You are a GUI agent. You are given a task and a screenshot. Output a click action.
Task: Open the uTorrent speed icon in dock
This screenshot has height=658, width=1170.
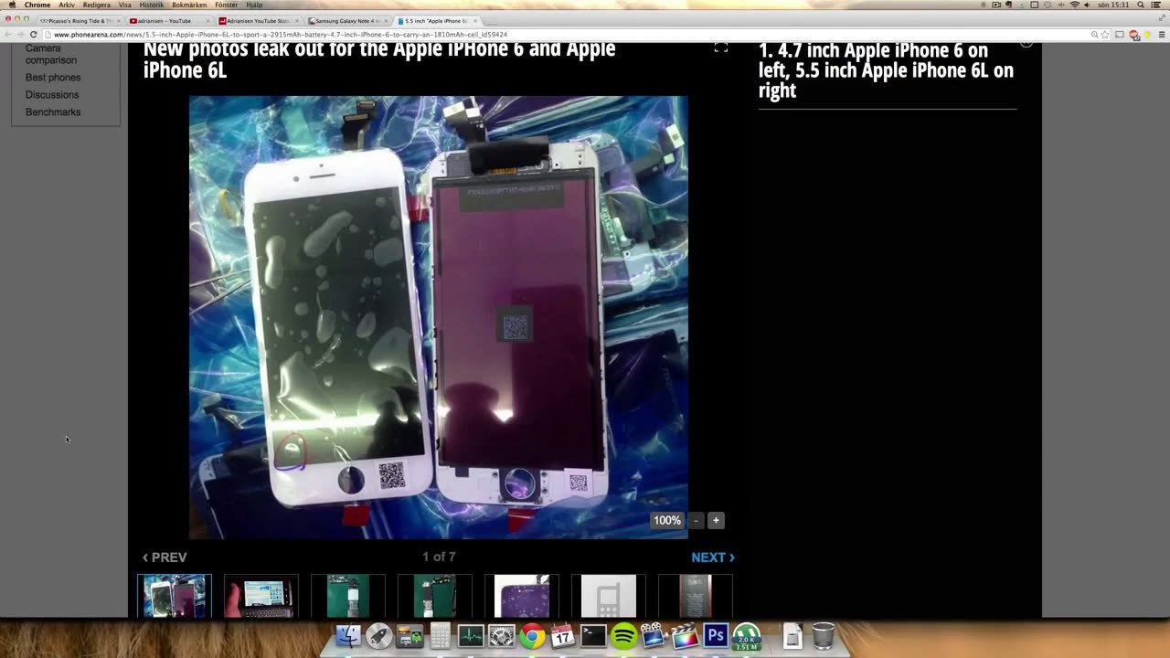[x=747, y=635]
